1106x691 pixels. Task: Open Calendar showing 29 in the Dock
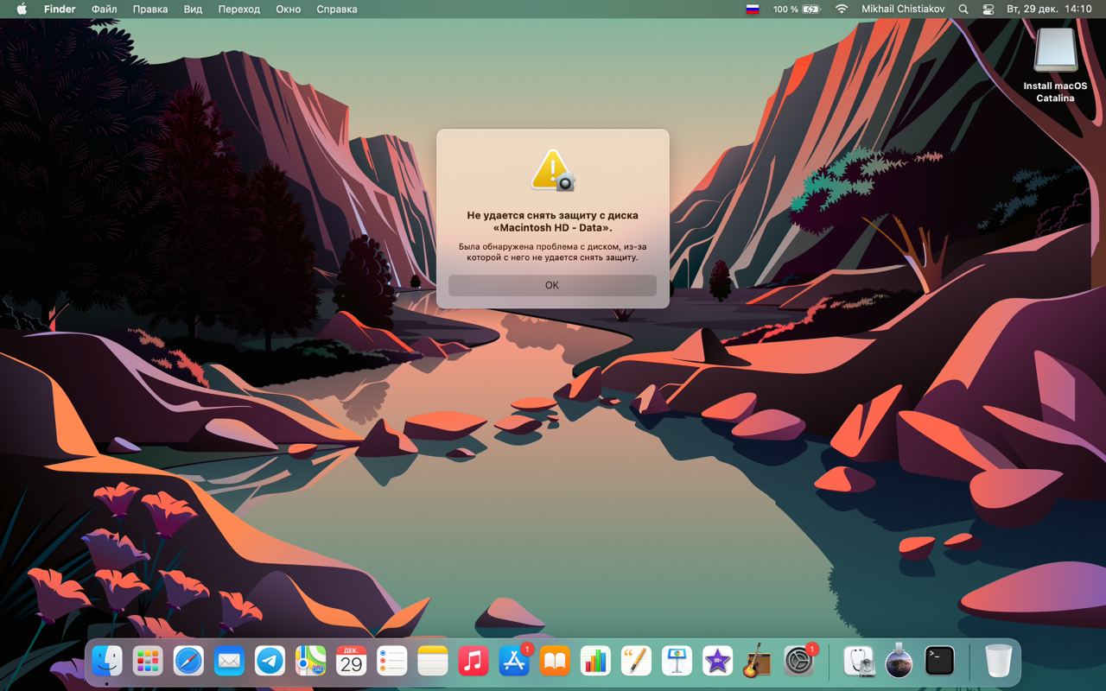point(351,662)
